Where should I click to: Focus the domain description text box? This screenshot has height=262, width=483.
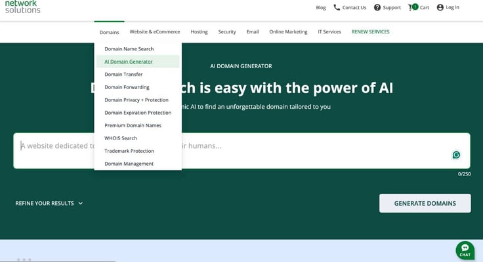pyautogui.click(x=241, y=151)
